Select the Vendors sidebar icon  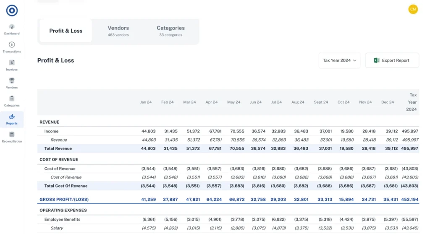pos(12,81)
